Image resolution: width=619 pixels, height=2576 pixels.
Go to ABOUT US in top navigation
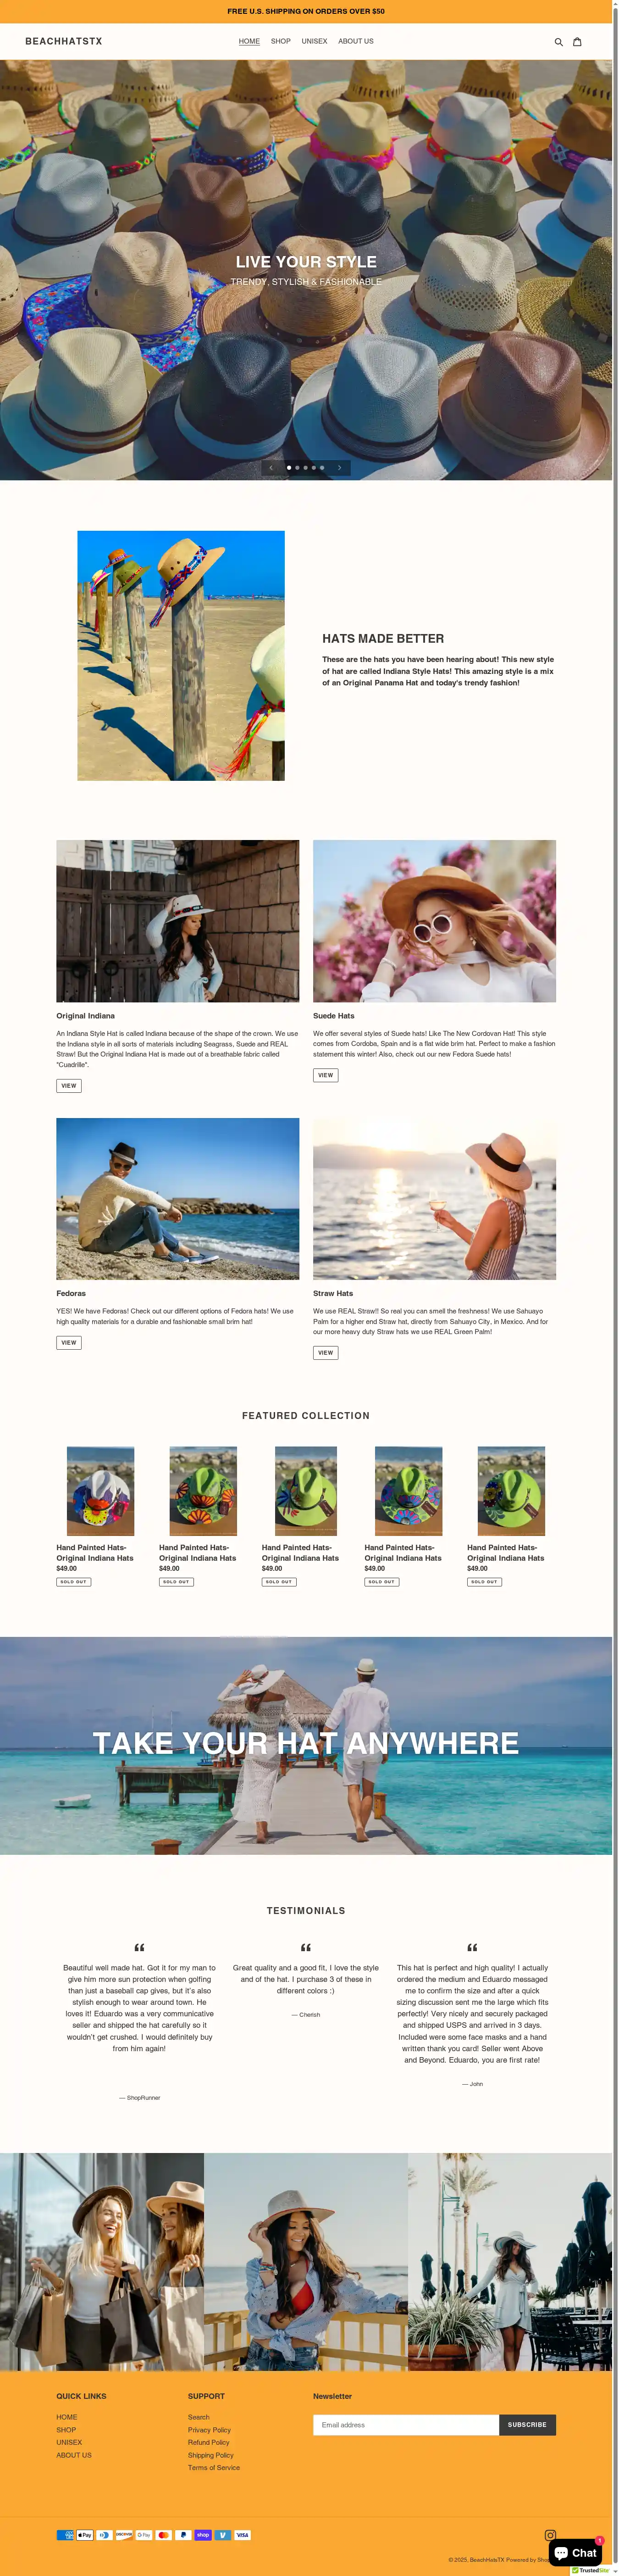(356, 41)
